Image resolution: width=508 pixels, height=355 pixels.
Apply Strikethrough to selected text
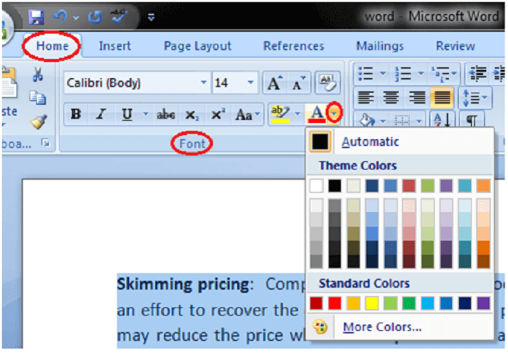(166, 115)
